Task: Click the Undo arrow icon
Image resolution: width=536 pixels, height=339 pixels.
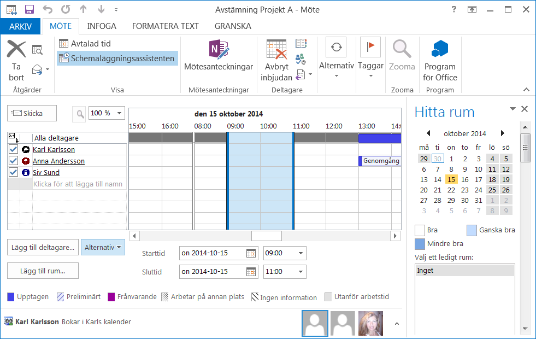Action: pos(48,10)
